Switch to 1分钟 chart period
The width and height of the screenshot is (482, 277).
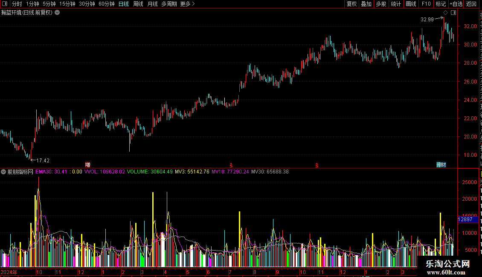(x=32, y=4)
